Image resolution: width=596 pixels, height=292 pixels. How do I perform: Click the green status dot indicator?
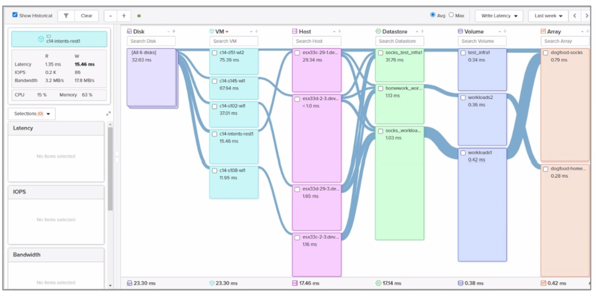pos(139,16)
